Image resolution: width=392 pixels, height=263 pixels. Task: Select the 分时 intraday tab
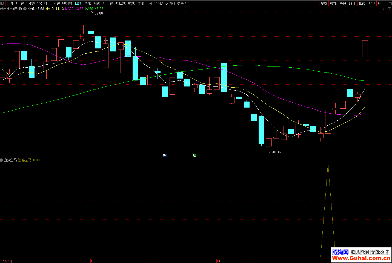click(x=10, y=3)
